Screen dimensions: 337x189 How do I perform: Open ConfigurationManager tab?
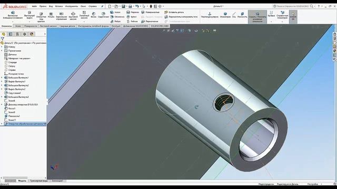coord(17,34)
